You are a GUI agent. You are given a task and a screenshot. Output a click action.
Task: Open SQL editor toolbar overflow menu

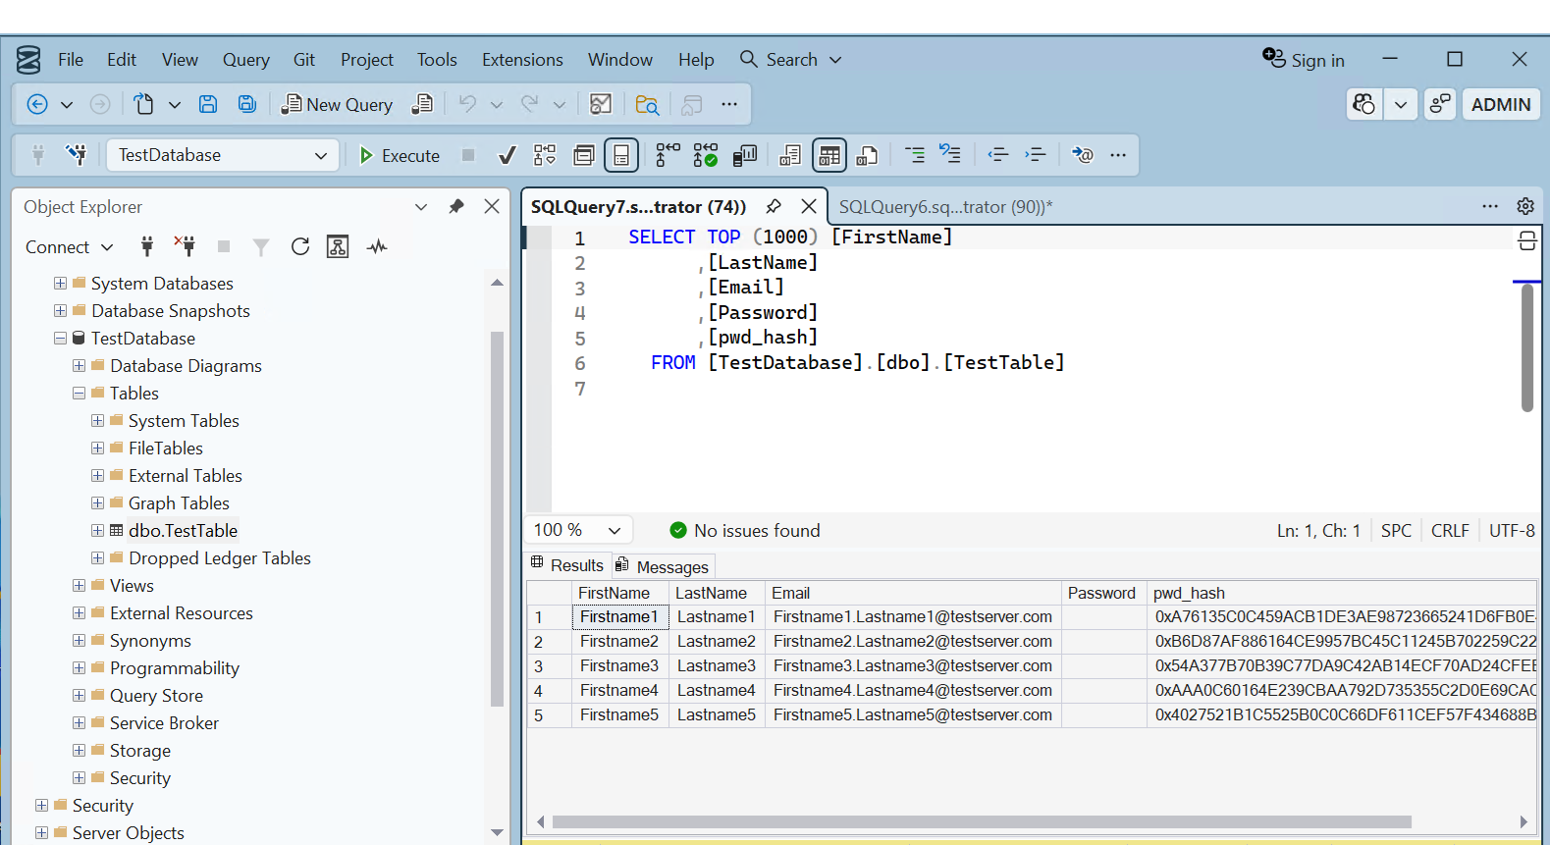[x=1118, y=155]
